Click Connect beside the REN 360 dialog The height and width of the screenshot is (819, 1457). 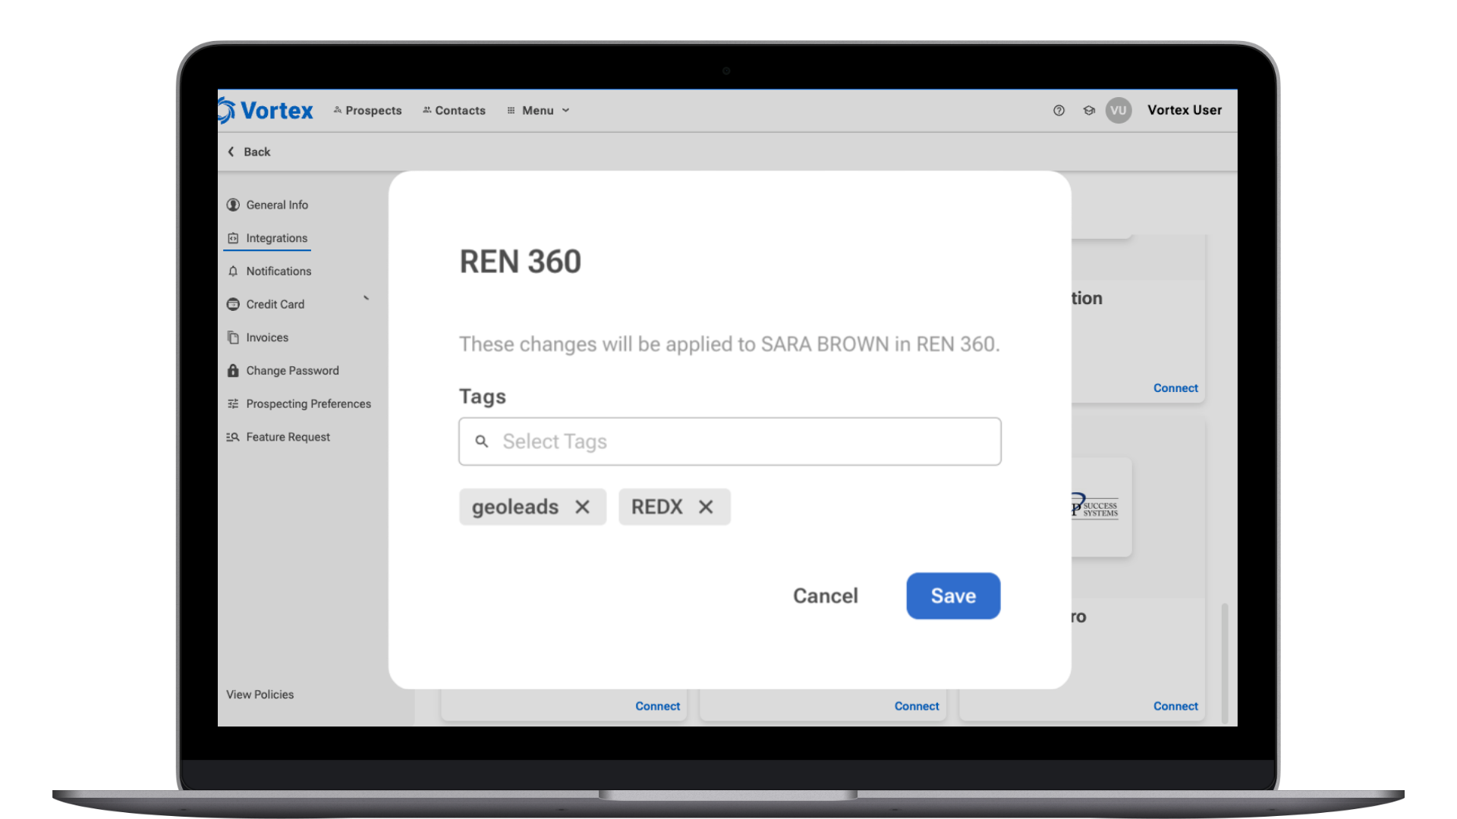point(1175,388)
